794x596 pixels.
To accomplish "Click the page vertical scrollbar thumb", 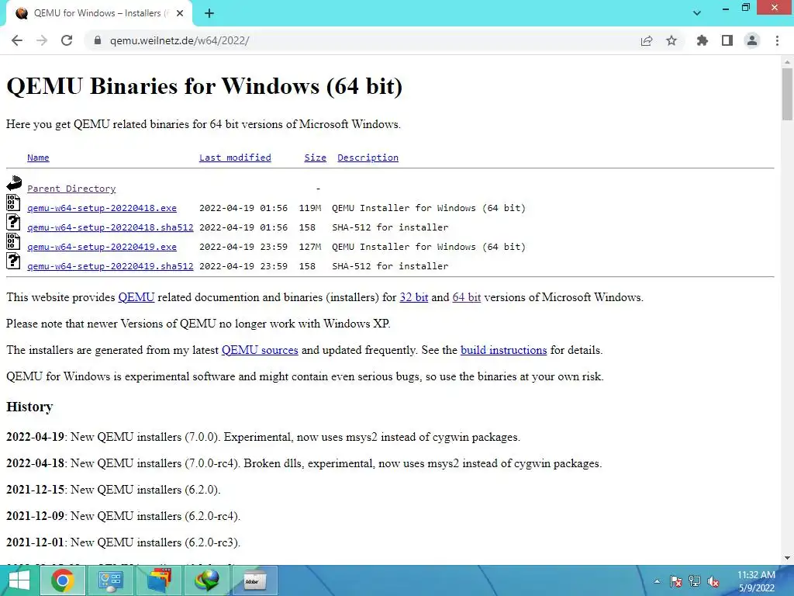I will [x=787, y=94].
